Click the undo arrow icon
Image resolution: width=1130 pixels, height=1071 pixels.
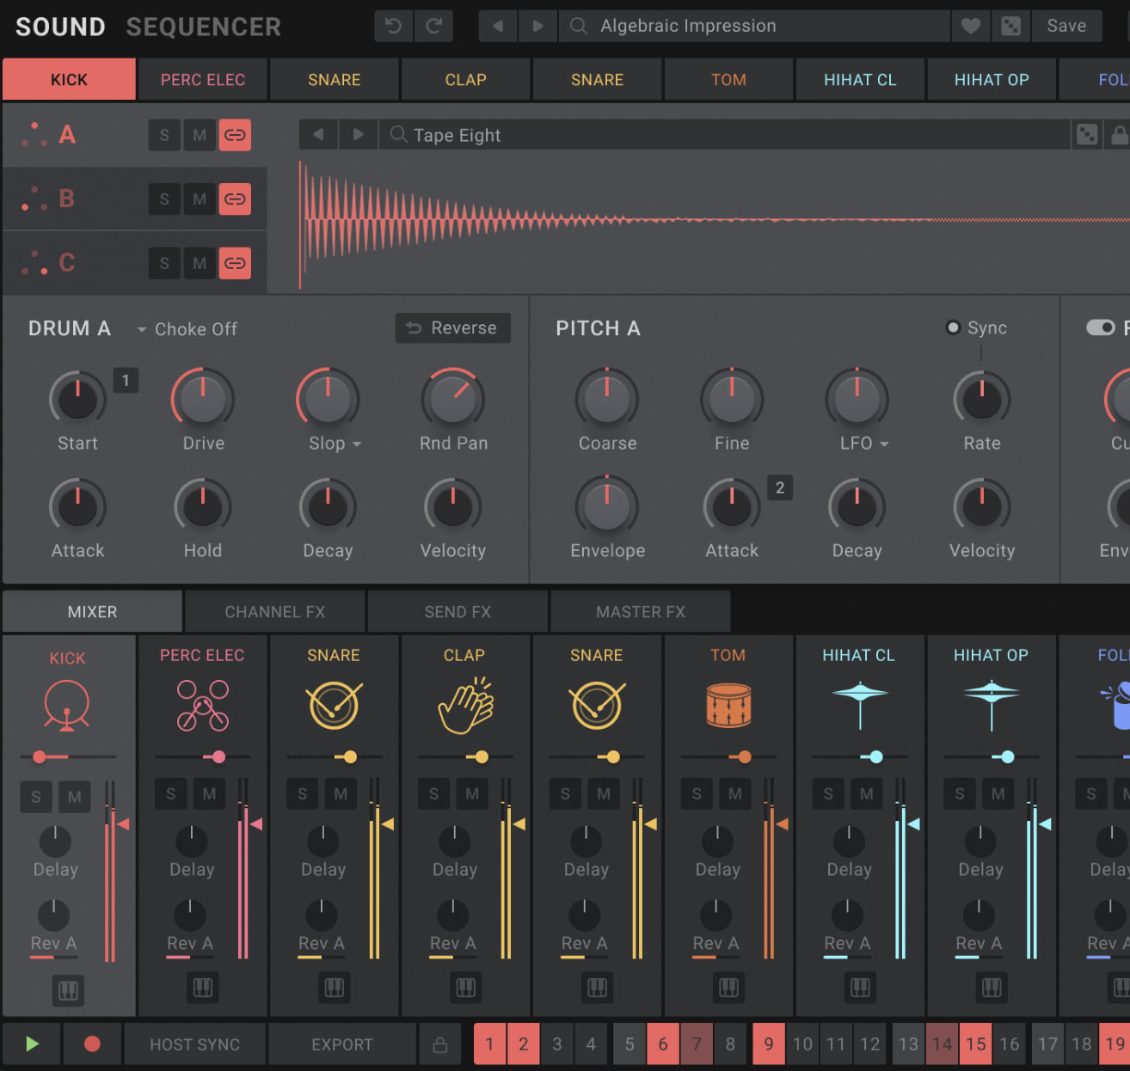(394, 27)
